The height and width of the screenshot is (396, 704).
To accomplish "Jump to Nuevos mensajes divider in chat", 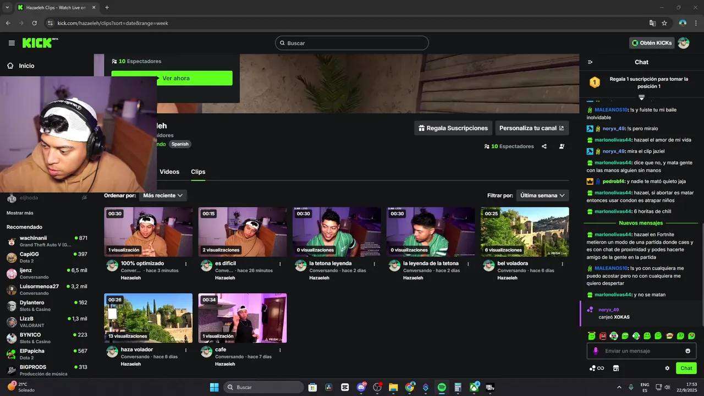I will click(641, 223).
